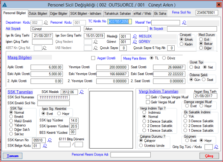This screenshot has height=162, width=223.
Task: Open Giriş Sig.Türü / Kodu lookup
Action: pyautogui.click(x=216, y=147)
